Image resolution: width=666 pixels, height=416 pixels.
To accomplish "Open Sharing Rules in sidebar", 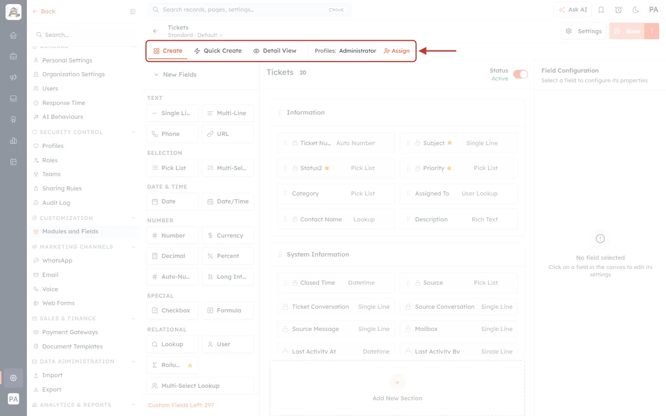I will [62, 189].
